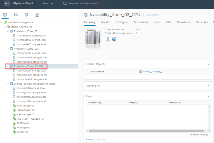Click the magnifier search icon in header
This screenshot has height=143, width=214.
tap(65, 4)
